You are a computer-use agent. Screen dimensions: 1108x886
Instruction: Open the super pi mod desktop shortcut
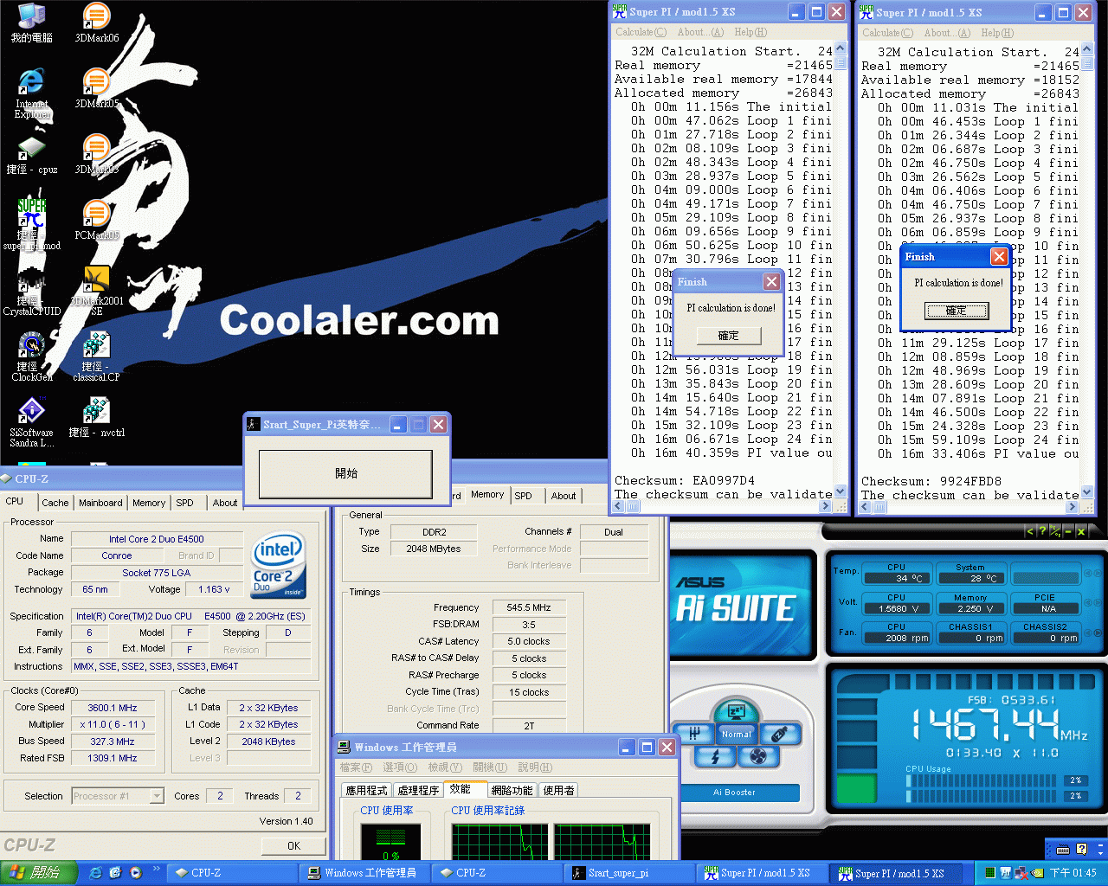[x=31, y=225]
